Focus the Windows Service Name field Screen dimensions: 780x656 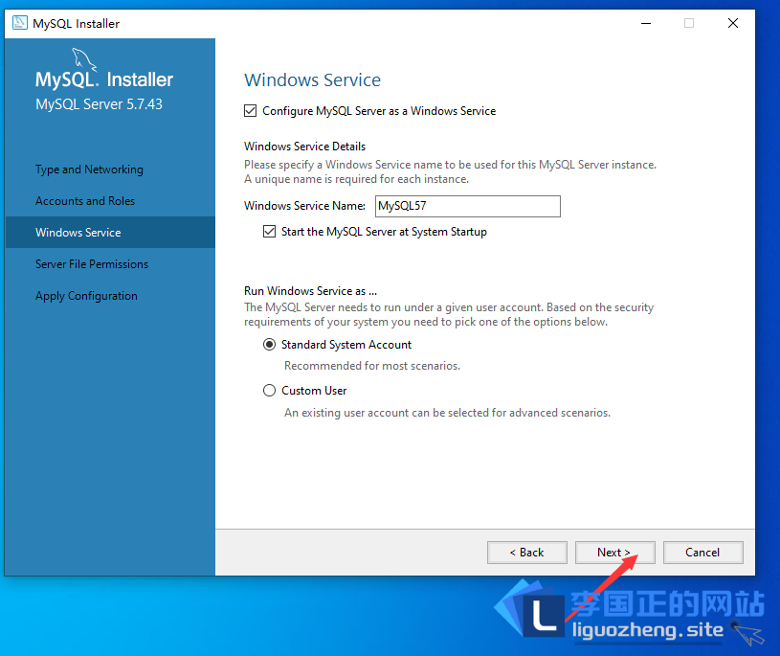[468, 206]
